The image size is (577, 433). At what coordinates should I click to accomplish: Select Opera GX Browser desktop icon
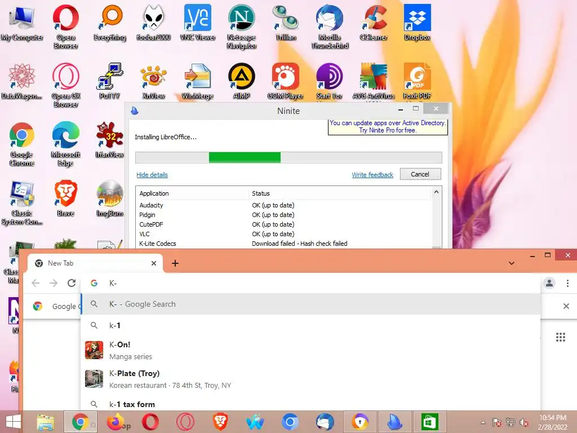[x=65, y=86]
